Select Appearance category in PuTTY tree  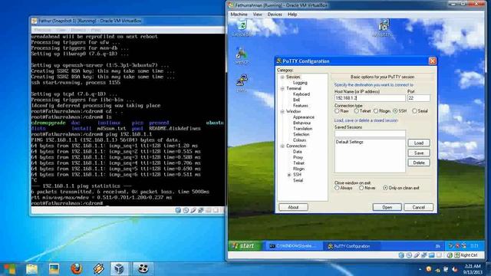(304, 117)
